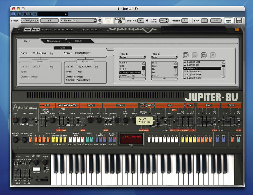Click the lock icon in Lower section
Image resolution: width=253 pixels, height=195 pixels.
[51, 66]
